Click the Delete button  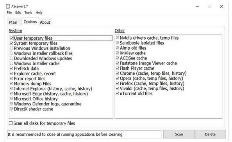210,134
